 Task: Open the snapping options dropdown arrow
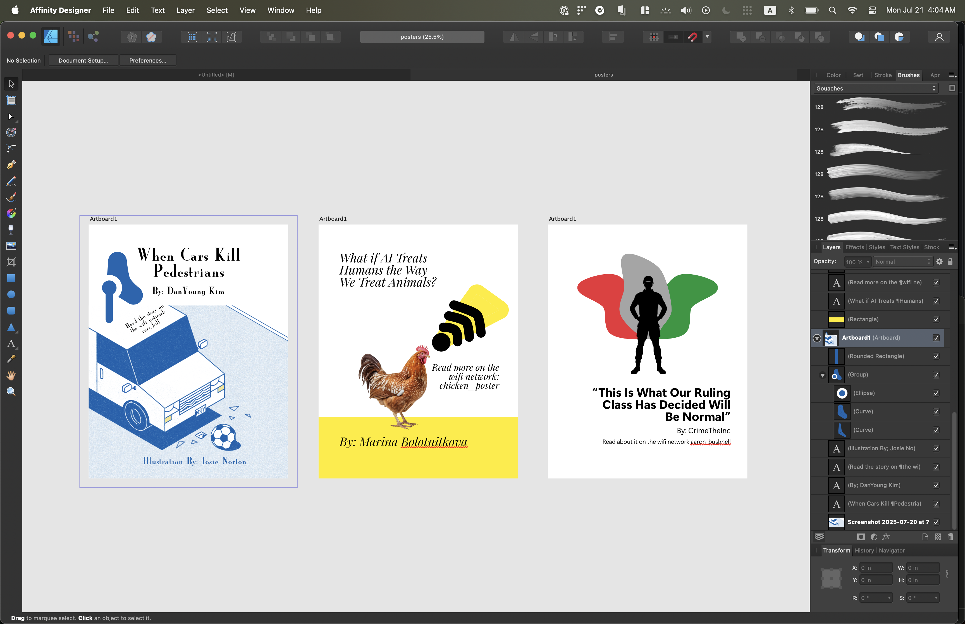point(707,37)
